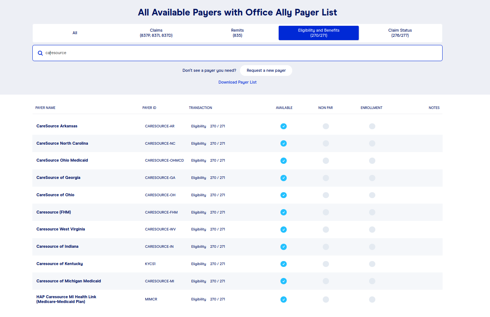Click the NOTES column header
The width and height of the screenshot is (490, 317).
[x=434, y=108]
